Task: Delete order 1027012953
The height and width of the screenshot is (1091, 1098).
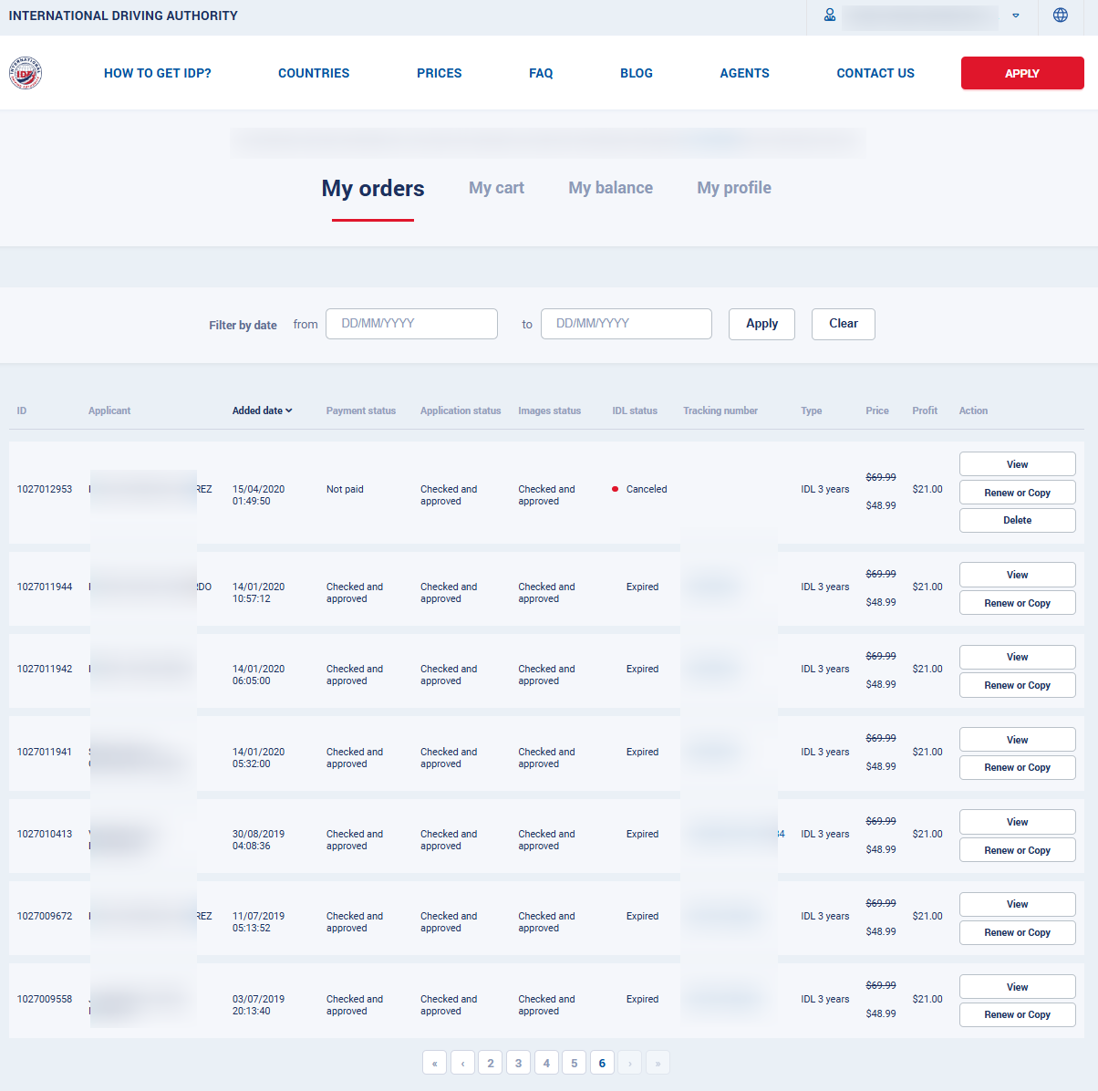Action: [1017, 520]
